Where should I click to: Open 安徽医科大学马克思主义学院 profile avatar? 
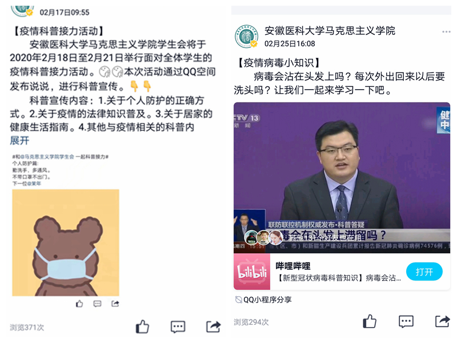click(x=247, y=36)
